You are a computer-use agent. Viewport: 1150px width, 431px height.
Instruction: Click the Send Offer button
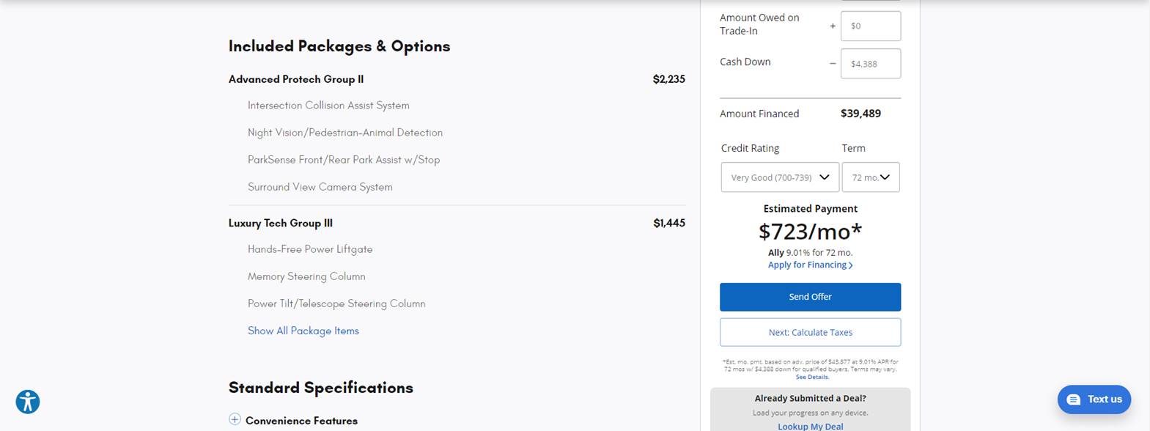point(810,297)
